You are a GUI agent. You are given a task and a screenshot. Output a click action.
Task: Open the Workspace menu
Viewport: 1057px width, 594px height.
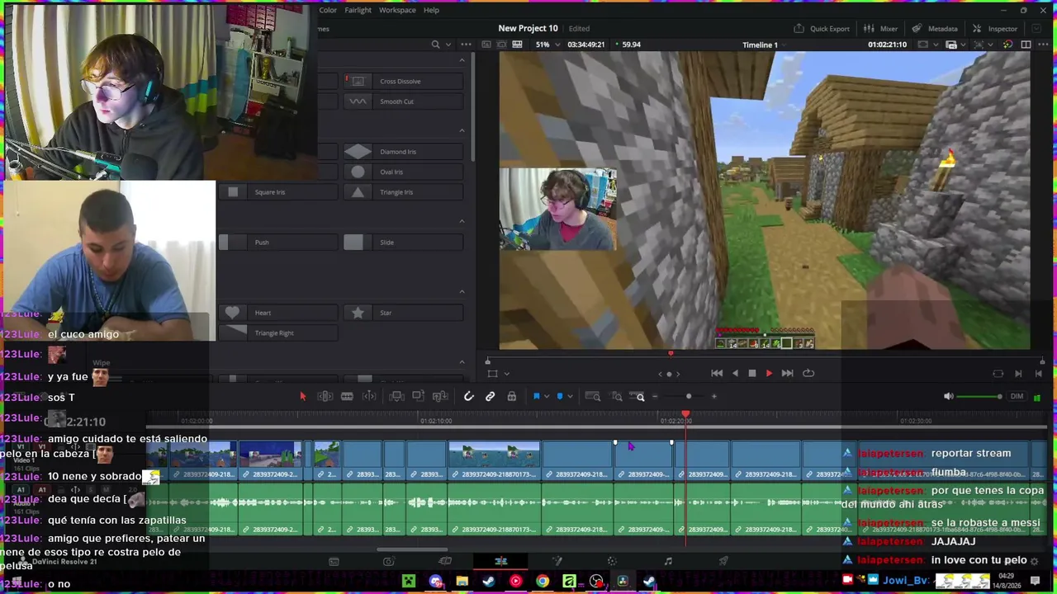[397, 10]
